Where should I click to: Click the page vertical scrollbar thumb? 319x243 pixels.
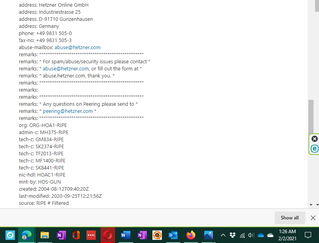(x=311, y=118)
